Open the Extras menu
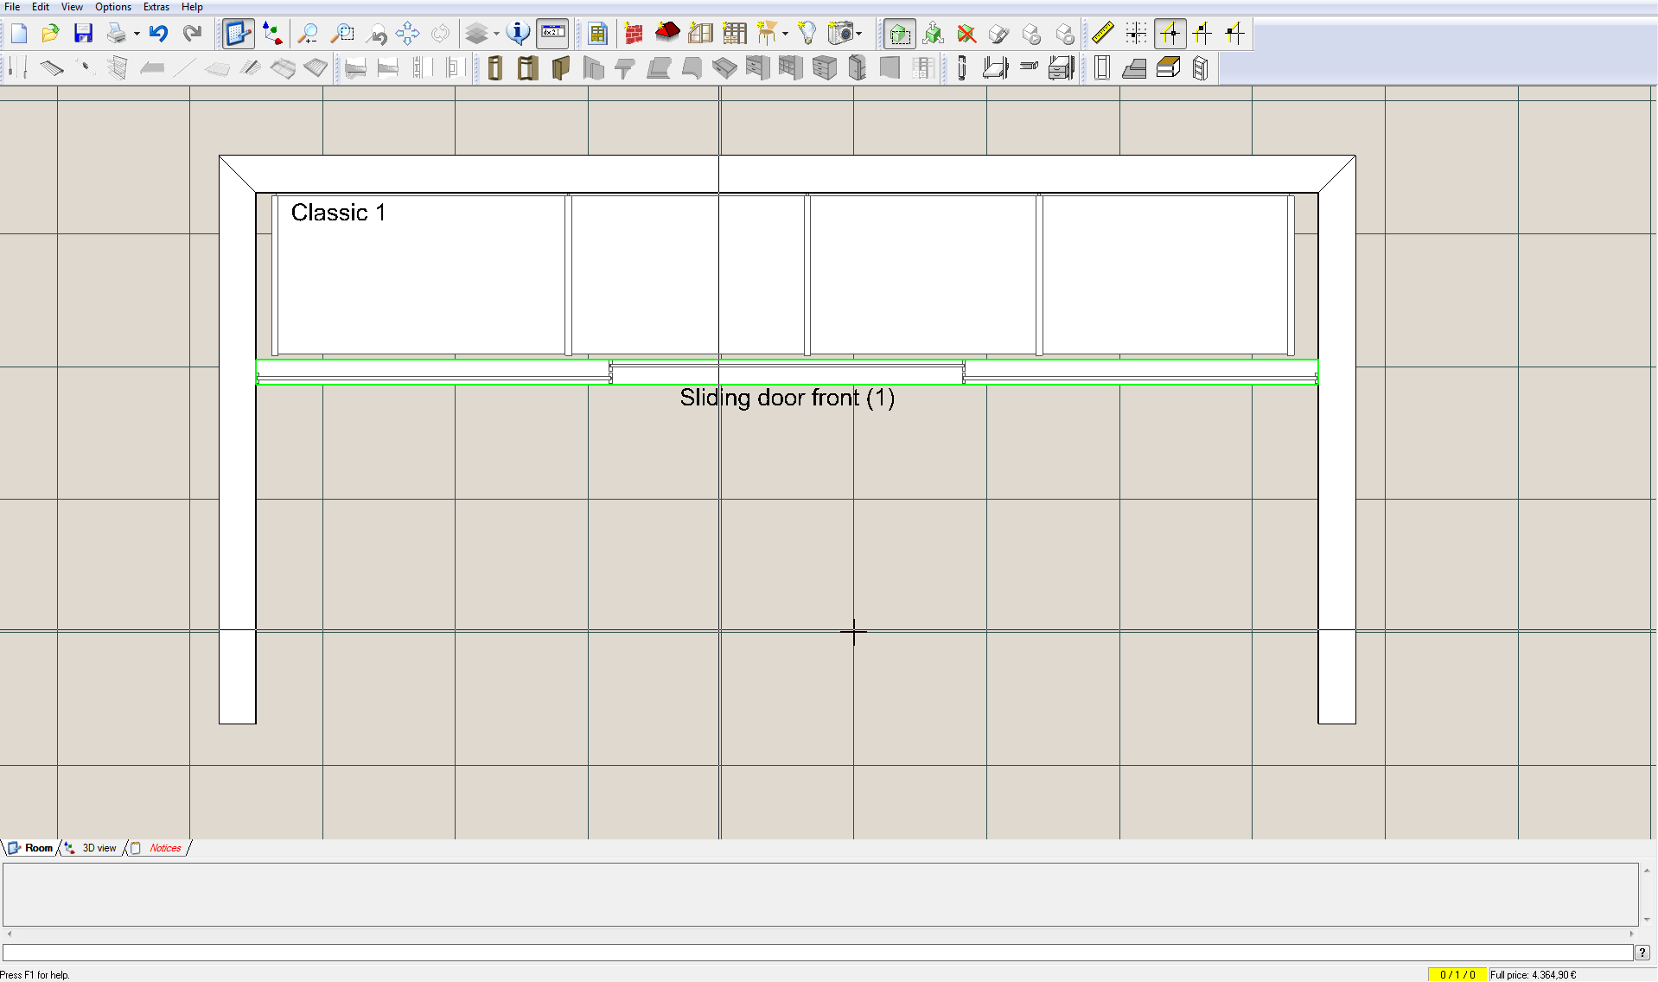 pos(156,7)
